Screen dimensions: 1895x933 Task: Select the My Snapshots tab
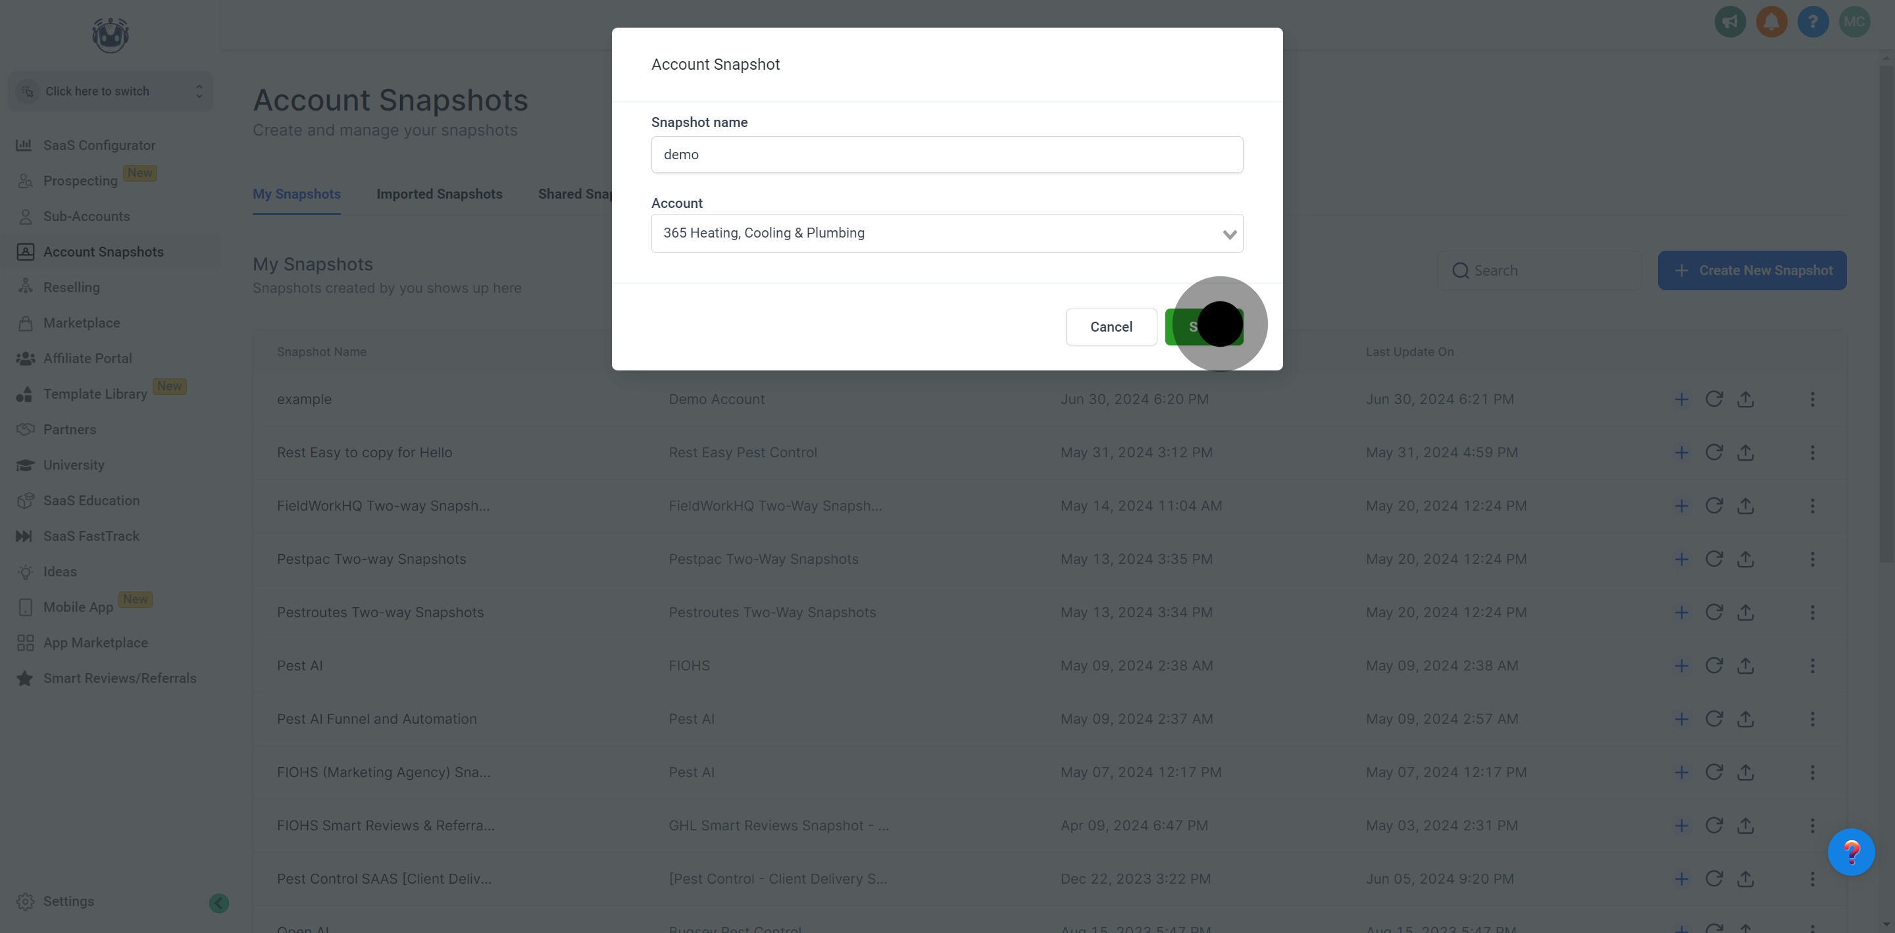coord(297,194)
